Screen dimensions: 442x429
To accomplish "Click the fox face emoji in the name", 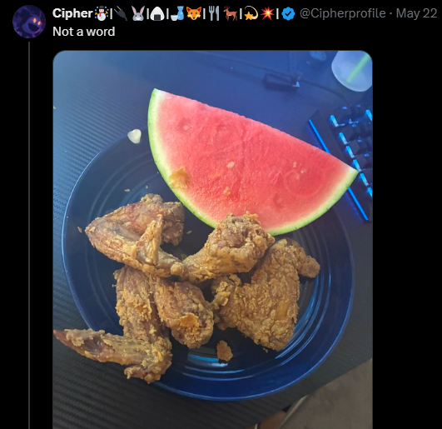I will (x=194, y=13).
